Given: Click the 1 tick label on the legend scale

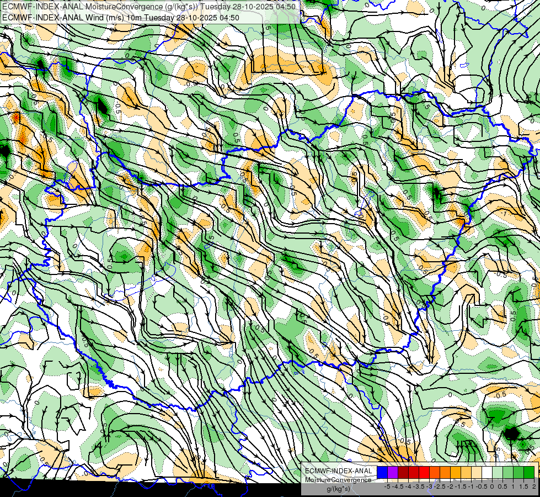Looking at the screenshot, I should [513, 487].
